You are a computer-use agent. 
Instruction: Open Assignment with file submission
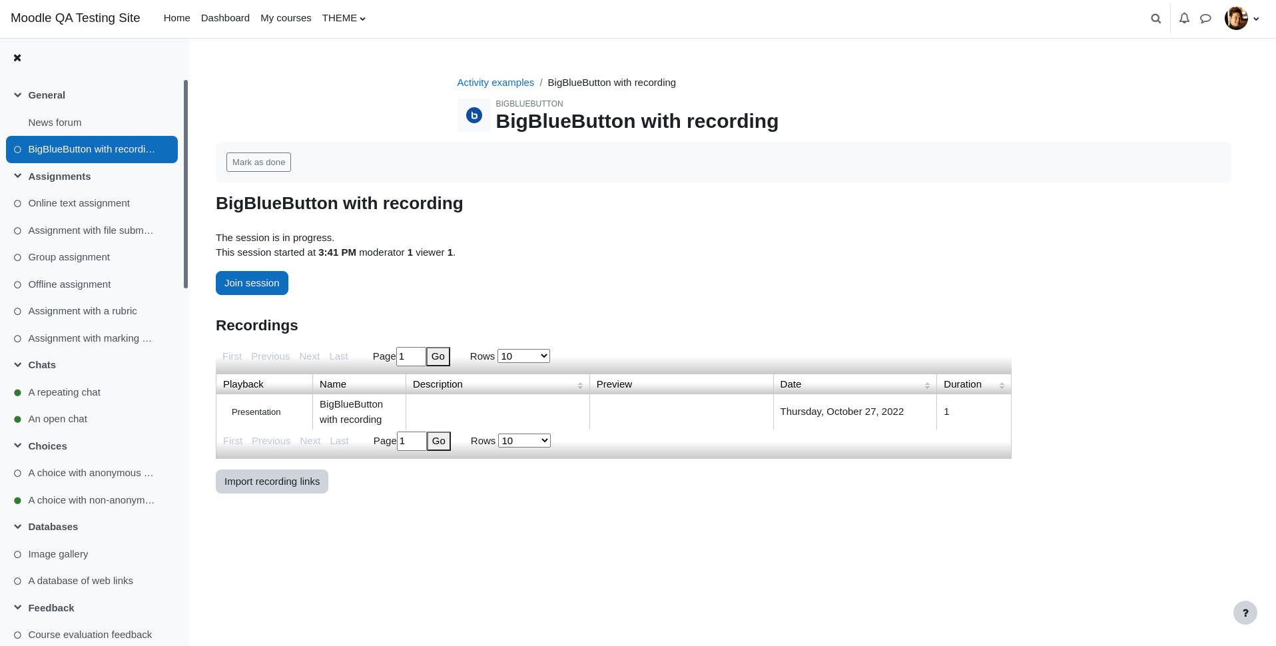[91, 230]
